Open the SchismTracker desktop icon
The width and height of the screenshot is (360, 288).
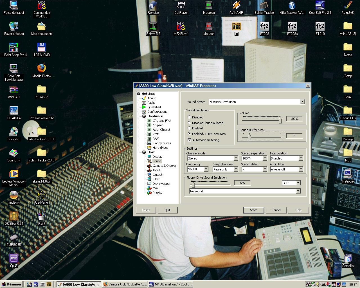coord(264,7)
